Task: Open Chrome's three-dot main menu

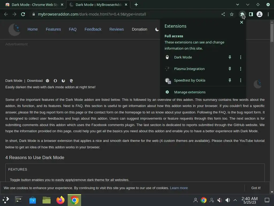Action: pos(268,14)
